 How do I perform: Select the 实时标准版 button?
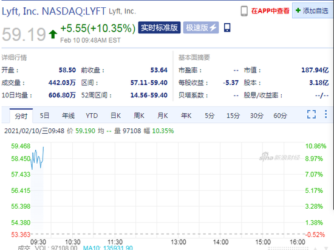click(x=159, y=27)
